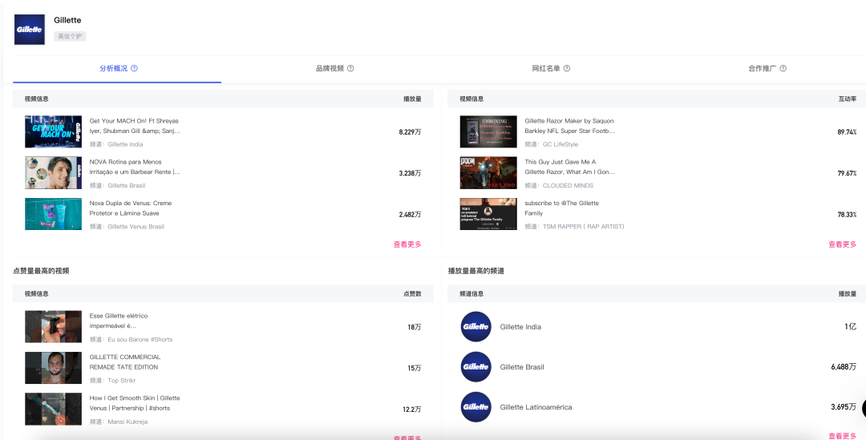Viewport: 866px width, 440px height.
Task: Click title This Guy Just Gave Me A
Action: [569, 167]
